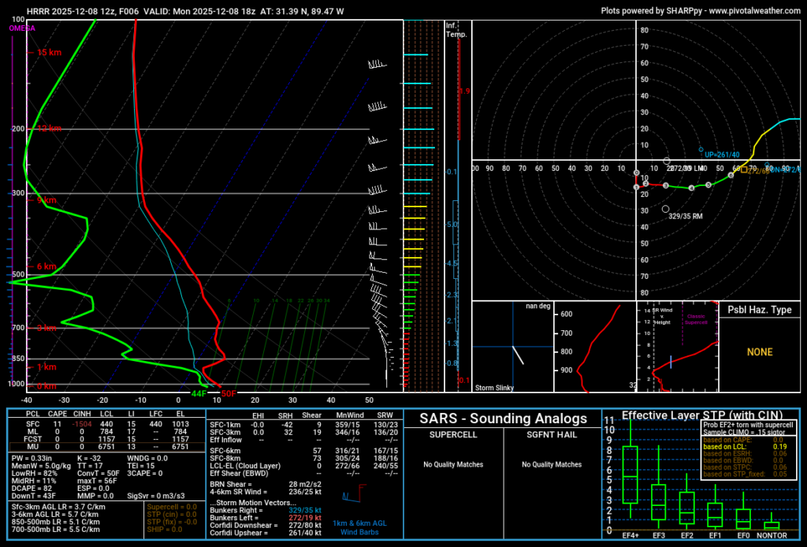This screenshot has width=807, height=547.
Task: Click the Storm Slinky white line indicator
Action: (519, 355)
